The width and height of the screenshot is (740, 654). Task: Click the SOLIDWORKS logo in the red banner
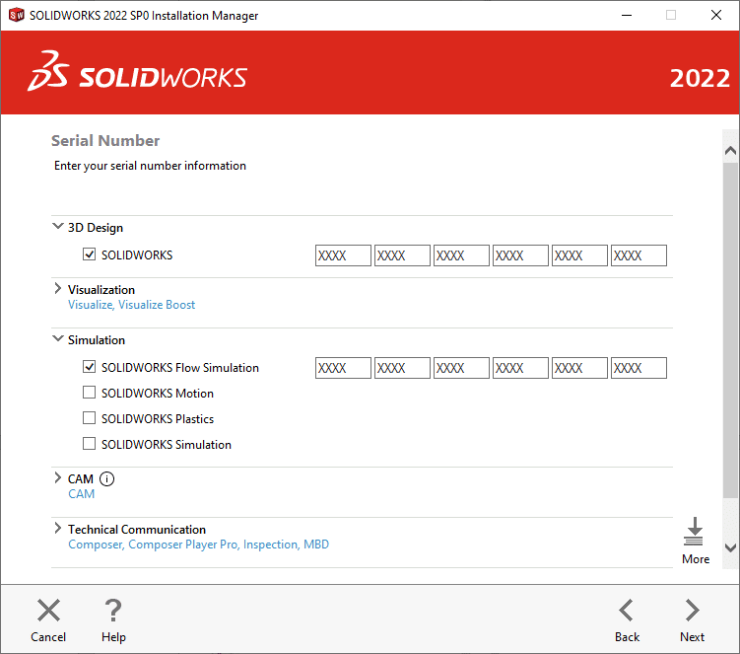click(x=138, y=77)
